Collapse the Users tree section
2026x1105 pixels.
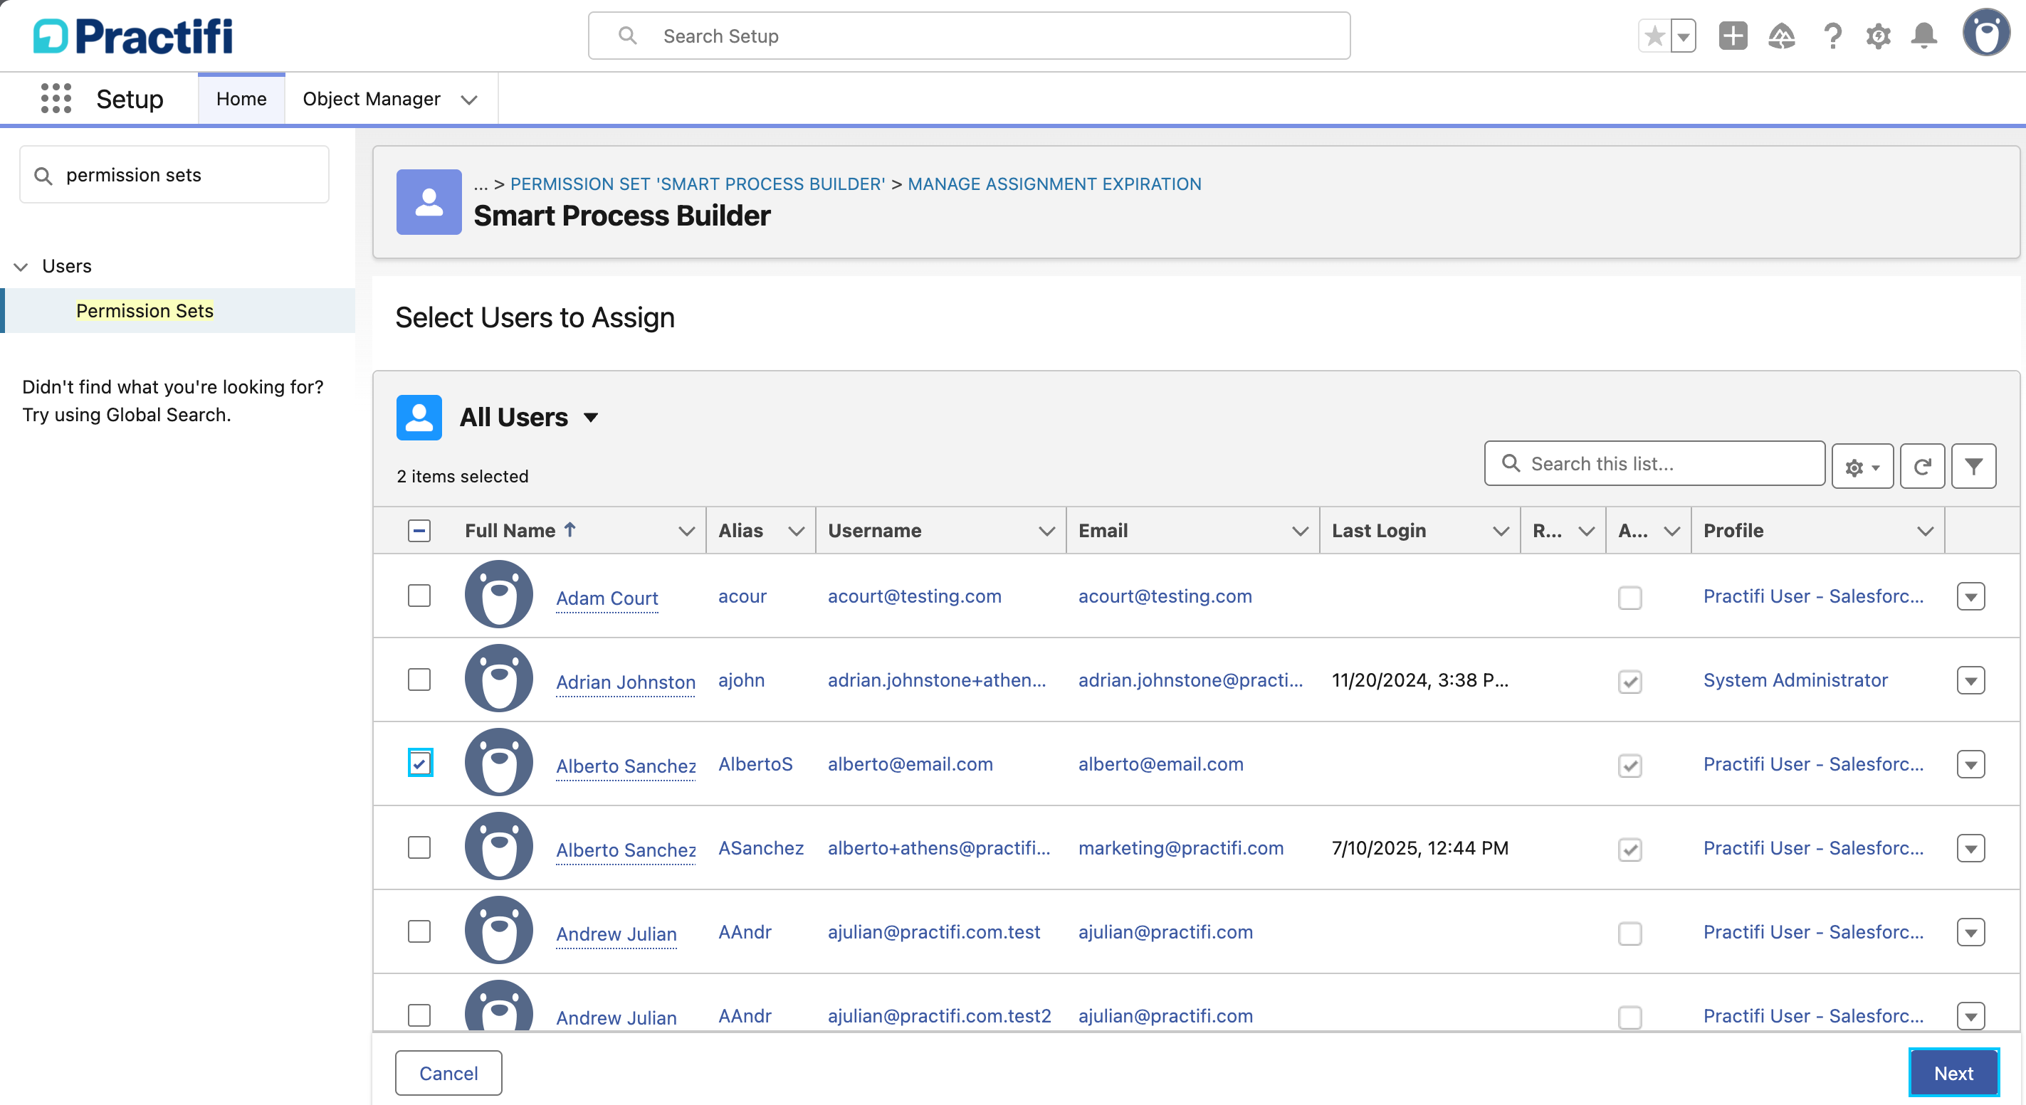coord(21,268)
